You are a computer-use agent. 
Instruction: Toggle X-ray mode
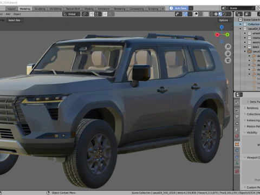click(206, 14)
